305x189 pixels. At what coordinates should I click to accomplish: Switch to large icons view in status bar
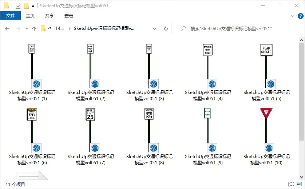click(299, 184)
